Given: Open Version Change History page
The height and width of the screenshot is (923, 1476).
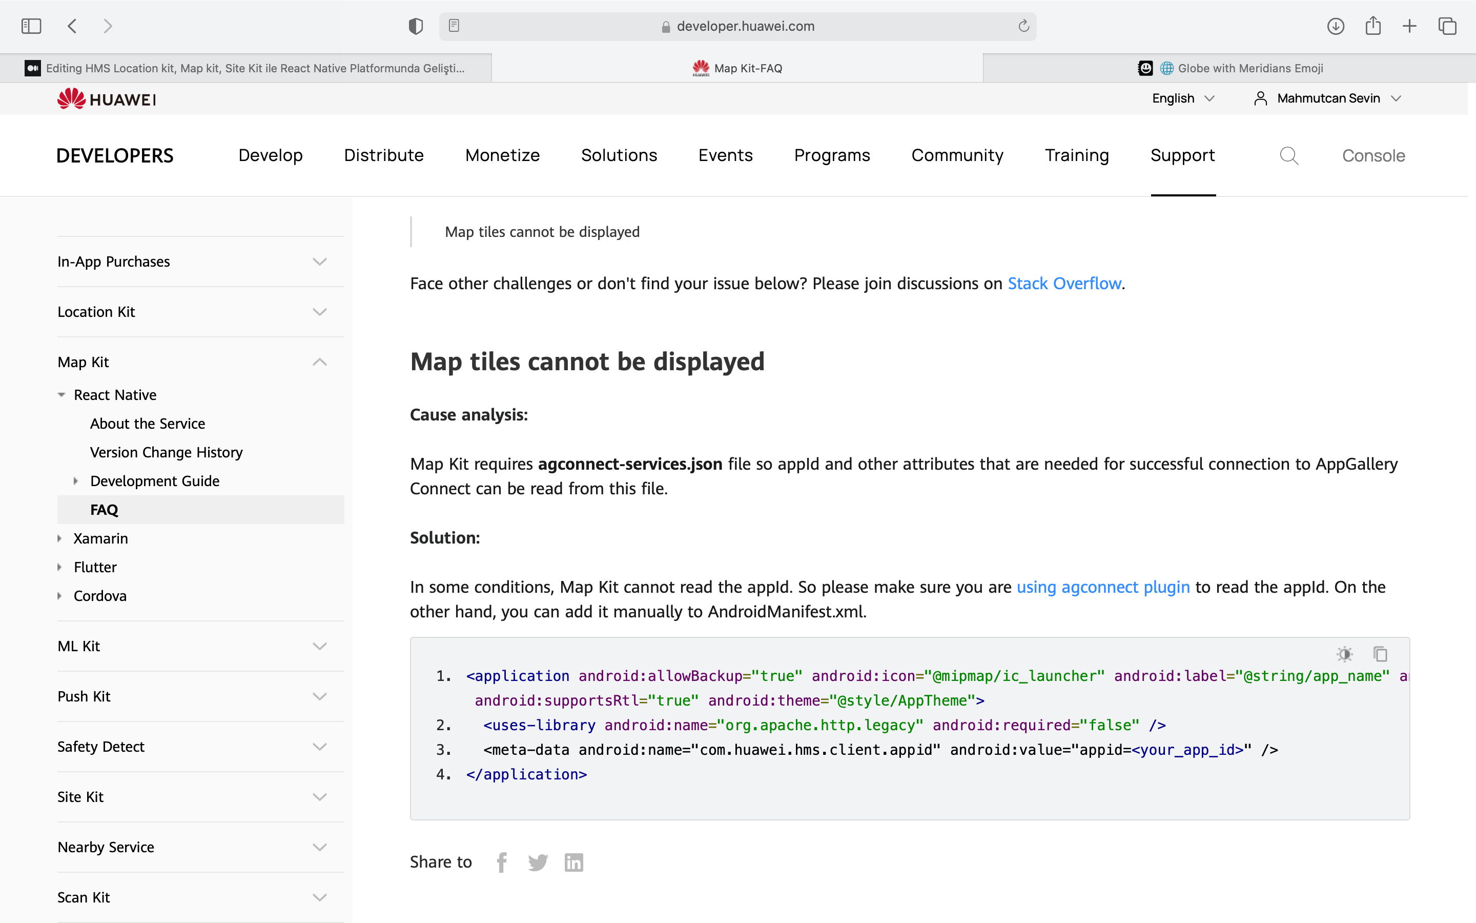Looking at the screenshot, I should coord(167,452).
